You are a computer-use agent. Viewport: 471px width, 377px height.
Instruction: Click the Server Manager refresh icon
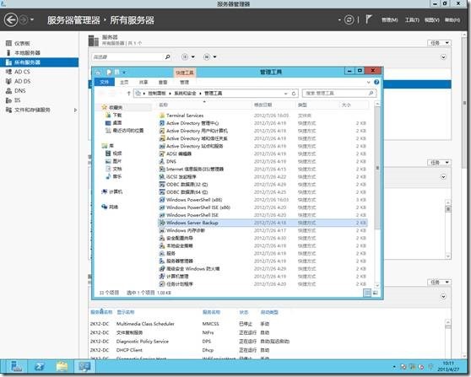[x=349, y=20]
